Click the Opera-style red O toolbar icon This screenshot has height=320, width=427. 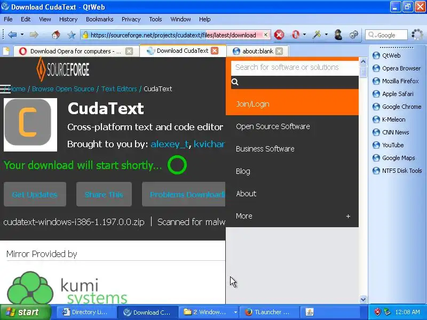click(296, 35)
